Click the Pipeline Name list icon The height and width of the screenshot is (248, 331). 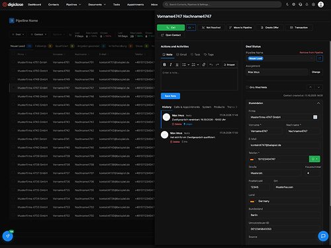tap(12, 21)
